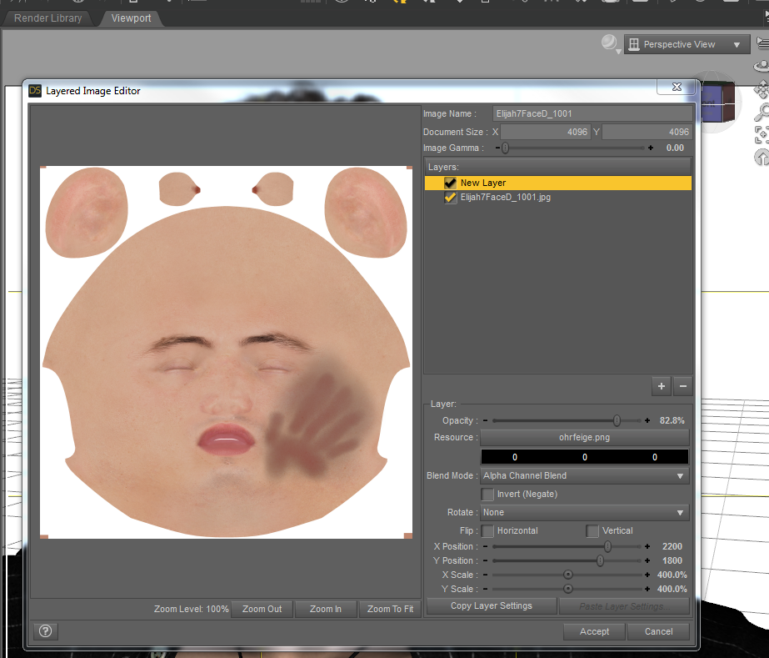Enable Flip Vertical checkbox
769x658 pixels.
pos(592,530)
